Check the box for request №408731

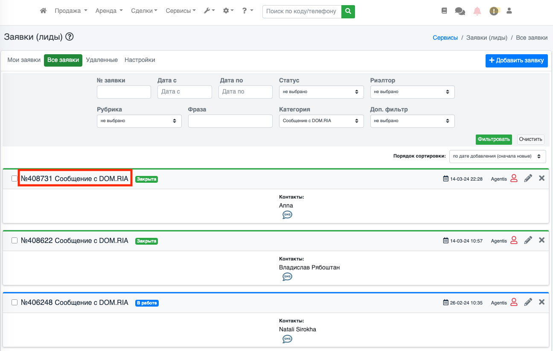pyautogui.click(x=15, y=178)
